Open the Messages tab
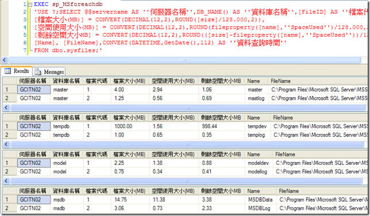 tap(49, 72)
